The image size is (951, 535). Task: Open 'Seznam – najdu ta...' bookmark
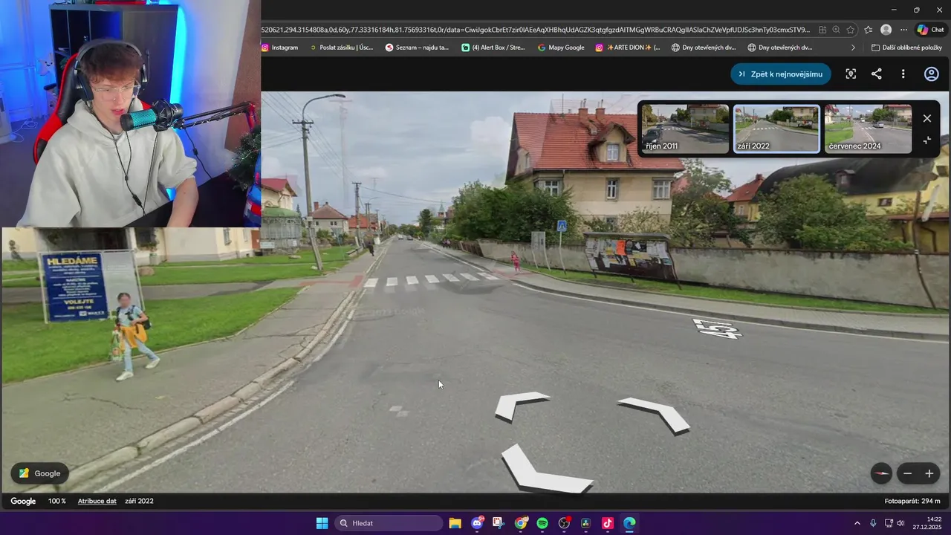(x=417, y=48)
